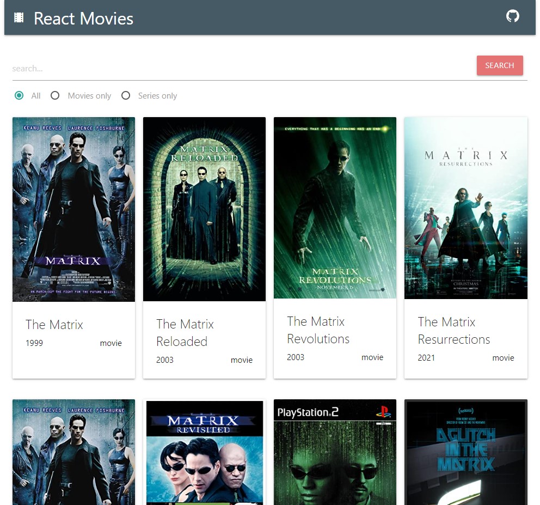This screenshot has width=540, height=505.
Task: Click 'movie' label on the 1999 Matrix card
Action: [x=111, y=343]
